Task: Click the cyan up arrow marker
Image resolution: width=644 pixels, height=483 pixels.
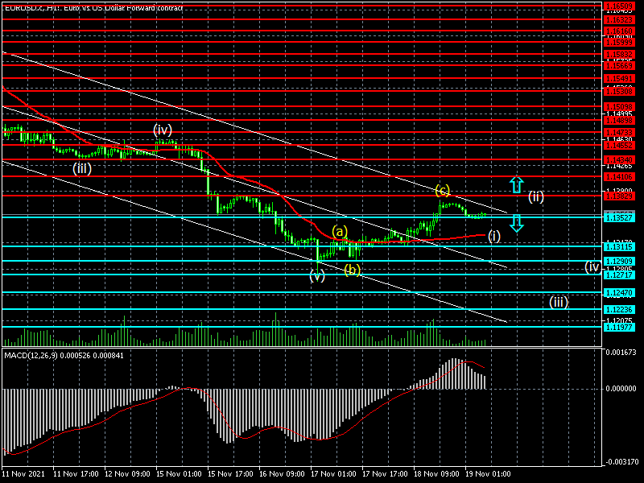Action: (x=517, y=184)
